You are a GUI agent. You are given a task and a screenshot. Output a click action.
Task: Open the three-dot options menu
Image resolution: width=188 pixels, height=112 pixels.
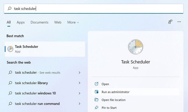tap(179, 22)
